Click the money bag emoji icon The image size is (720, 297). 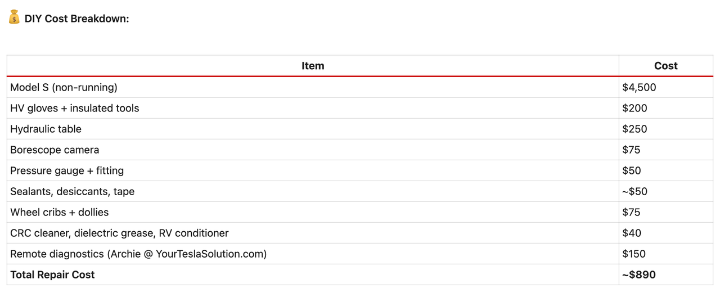[x=14, y=17]
